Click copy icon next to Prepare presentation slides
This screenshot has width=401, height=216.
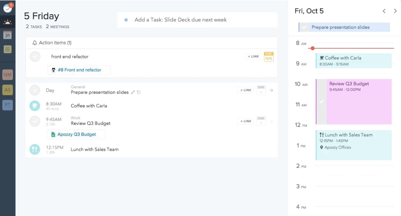tap(139, 92)
